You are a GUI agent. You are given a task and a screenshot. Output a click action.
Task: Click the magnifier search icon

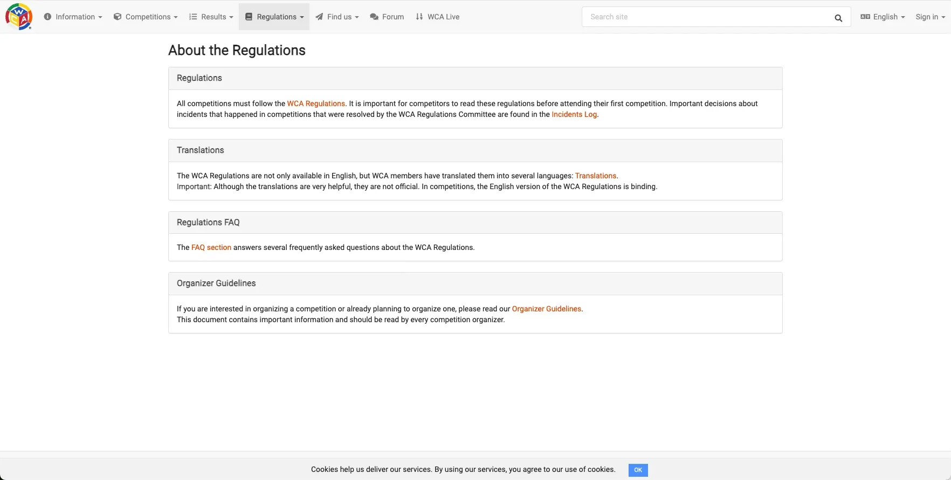coord(838,18)
